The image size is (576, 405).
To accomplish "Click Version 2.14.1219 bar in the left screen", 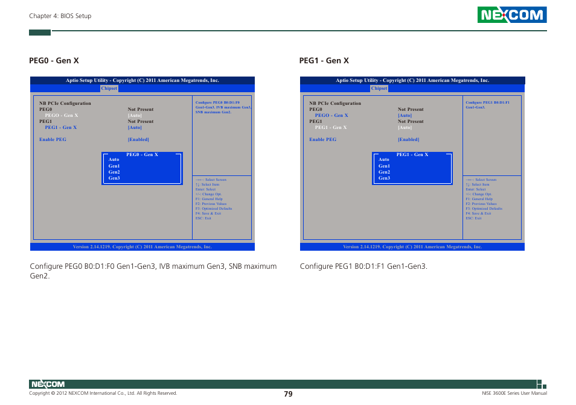I will point(142,247).
